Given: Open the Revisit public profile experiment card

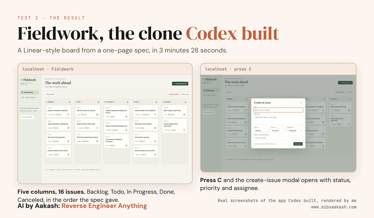Looking at the screenshot, I should pos(175,126).
